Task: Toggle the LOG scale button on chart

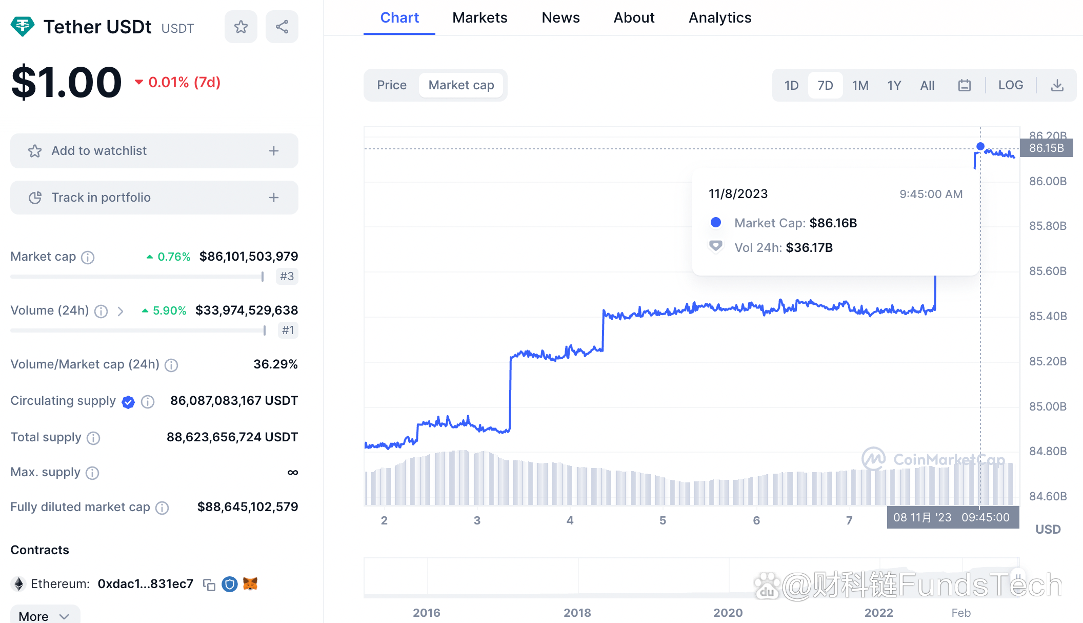Action: pyautogui.click(x=1009, y=85)
